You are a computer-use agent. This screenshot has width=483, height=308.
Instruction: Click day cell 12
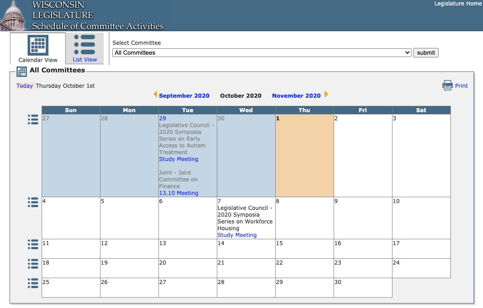coord(129,249)
